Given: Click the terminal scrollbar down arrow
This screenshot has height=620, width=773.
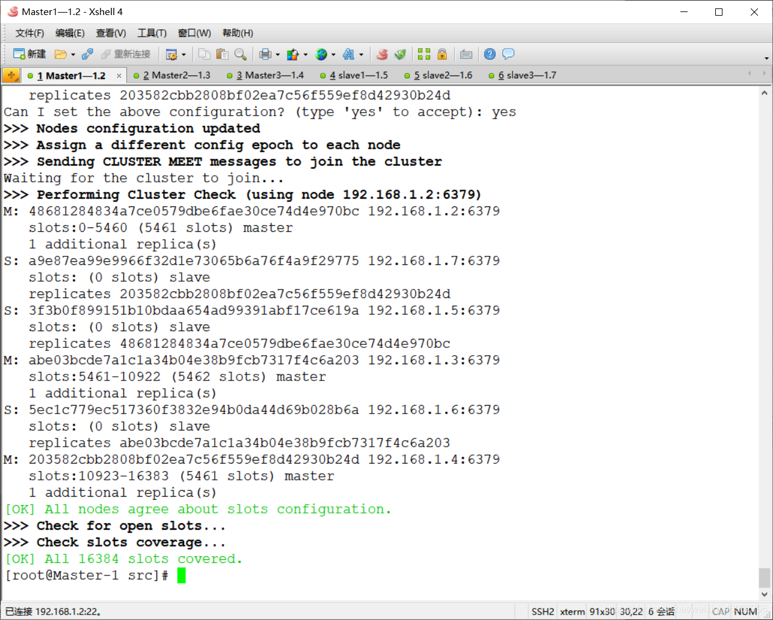Looking at the screenshot, I should coord(764,594).
